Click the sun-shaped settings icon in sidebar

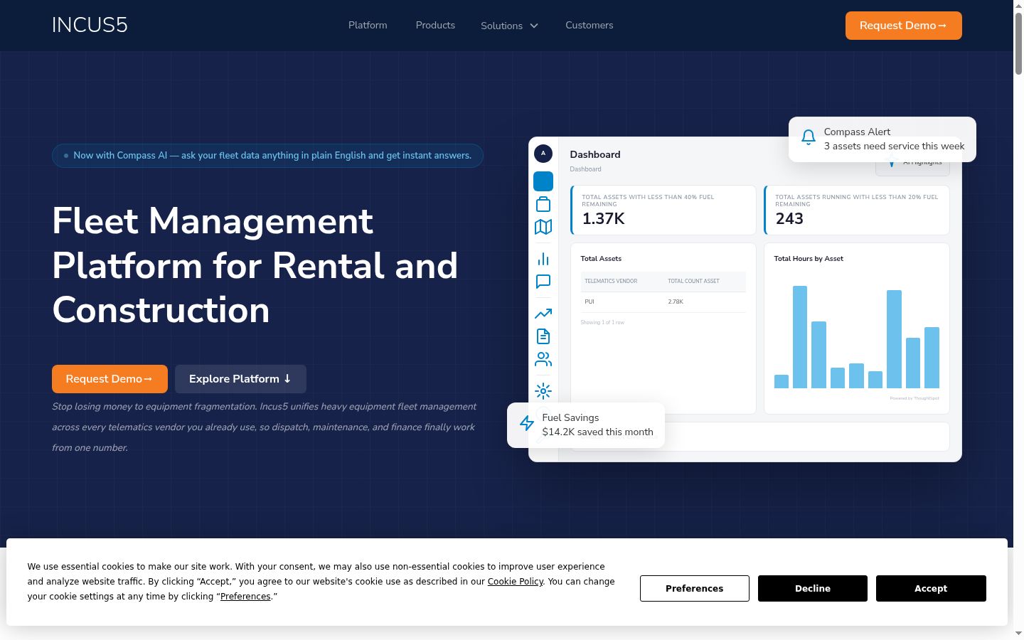point(543,391)
